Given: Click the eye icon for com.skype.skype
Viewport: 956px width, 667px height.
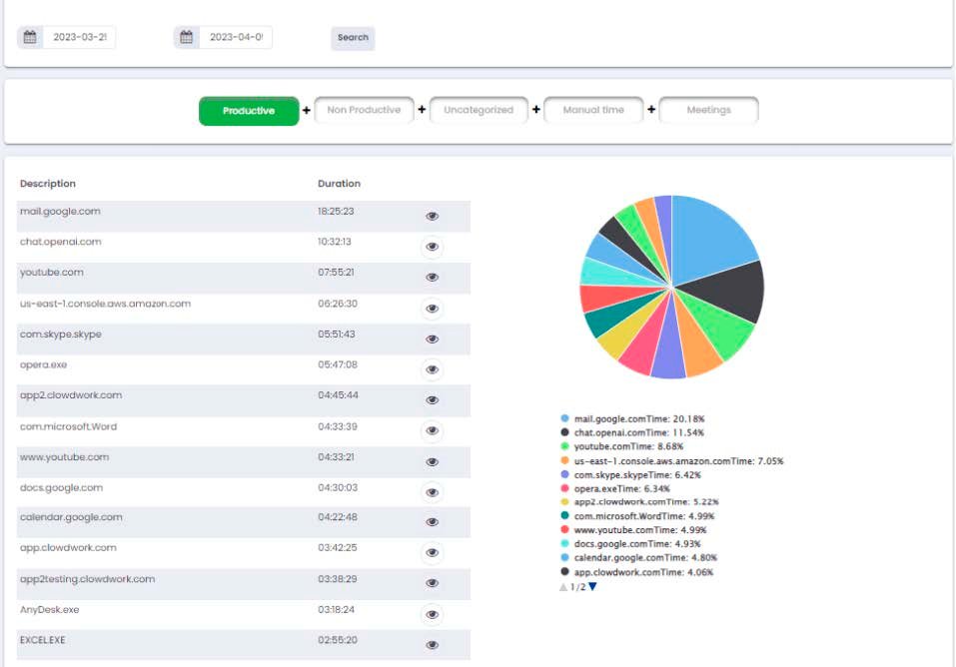Looking at the screenshot, I should pos(431,339).
